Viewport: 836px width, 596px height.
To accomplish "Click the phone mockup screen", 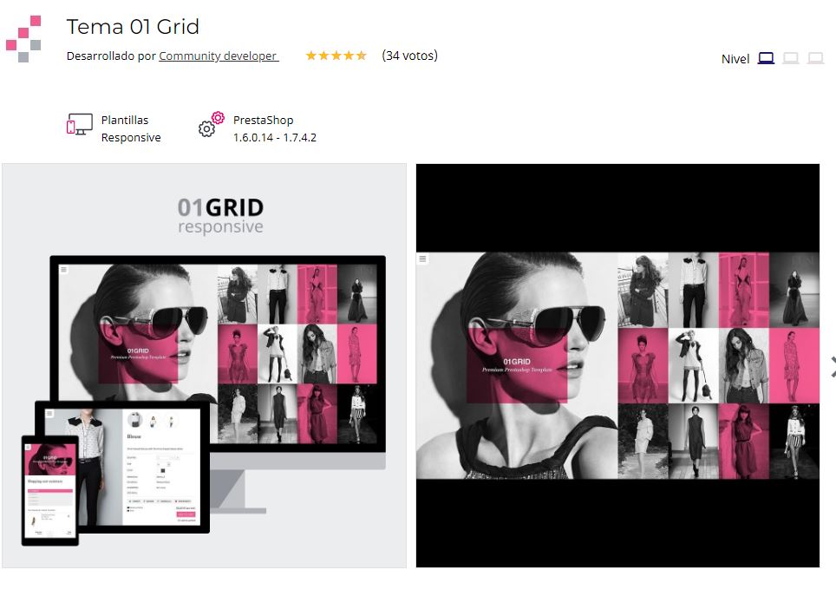I will 50,491.
